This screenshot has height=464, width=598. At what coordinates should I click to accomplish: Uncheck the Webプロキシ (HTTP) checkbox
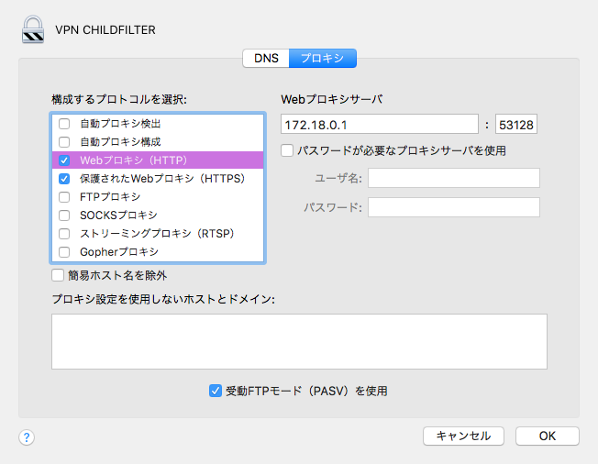pyautogui.click(x=64, y=160)
